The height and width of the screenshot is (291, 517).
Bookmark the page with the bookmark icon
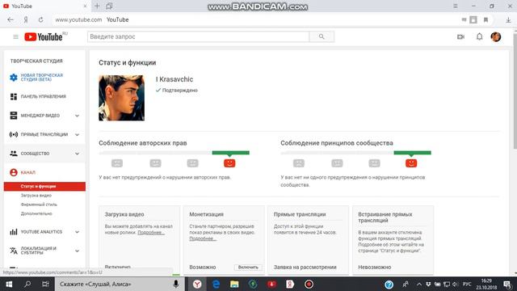pos(485,19)
